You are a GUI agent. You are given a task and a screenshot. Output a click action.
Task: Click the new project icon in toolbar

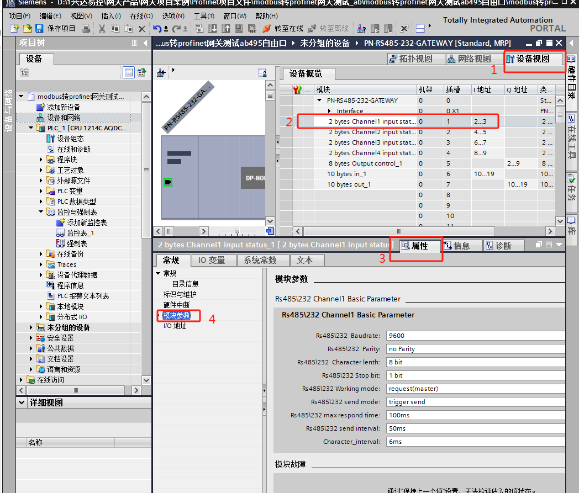pyautogui.click(x=14, y=28)
